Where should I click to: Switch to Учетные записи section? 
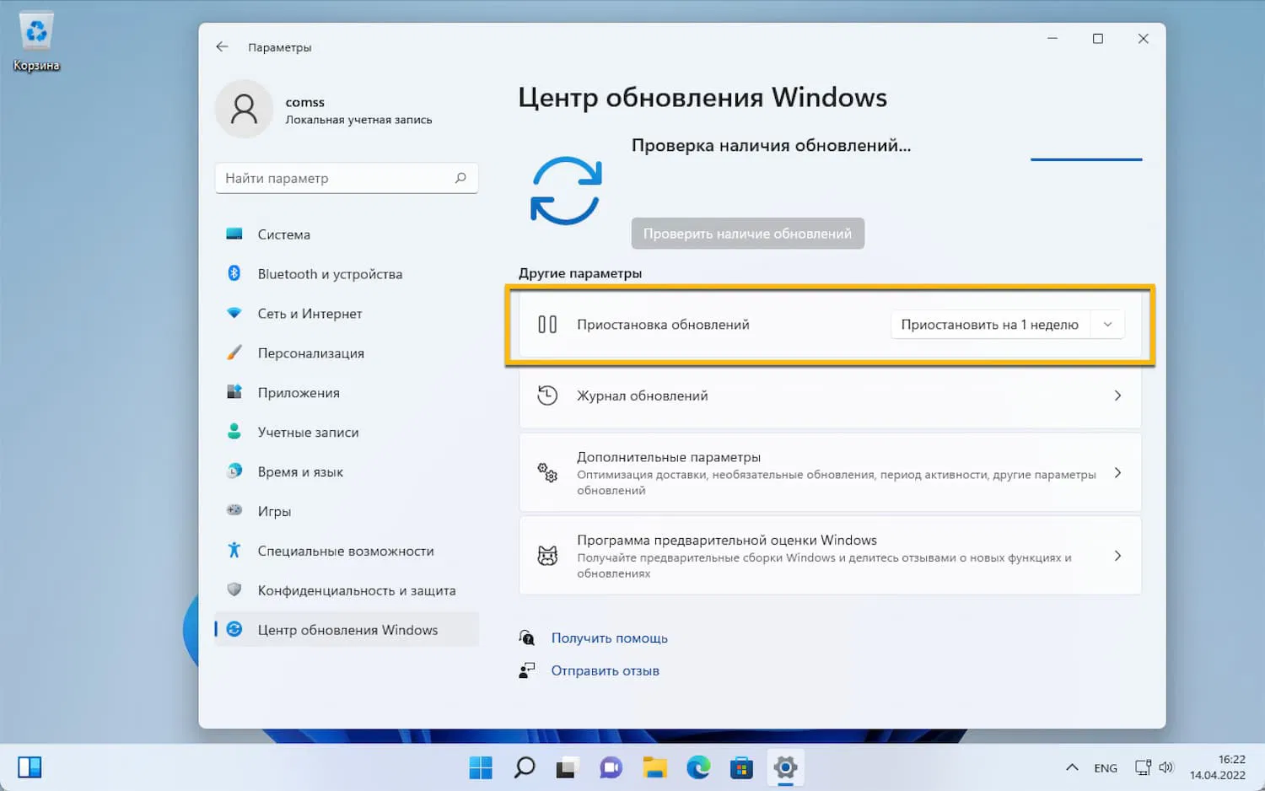(347, 433)
